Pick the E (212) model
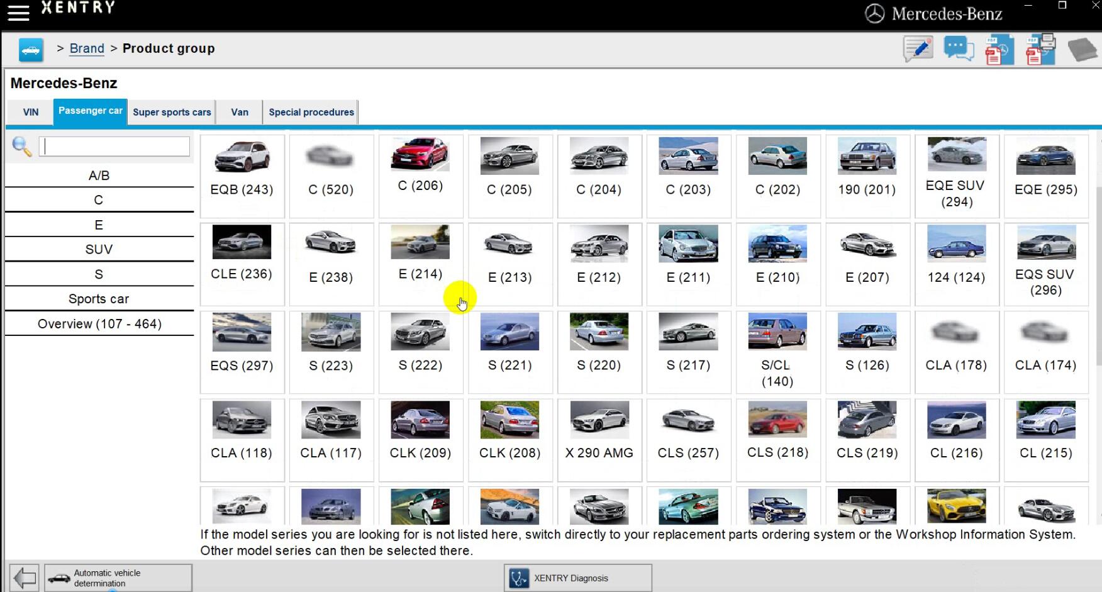 pyautogui.click(x=599, y=264)
